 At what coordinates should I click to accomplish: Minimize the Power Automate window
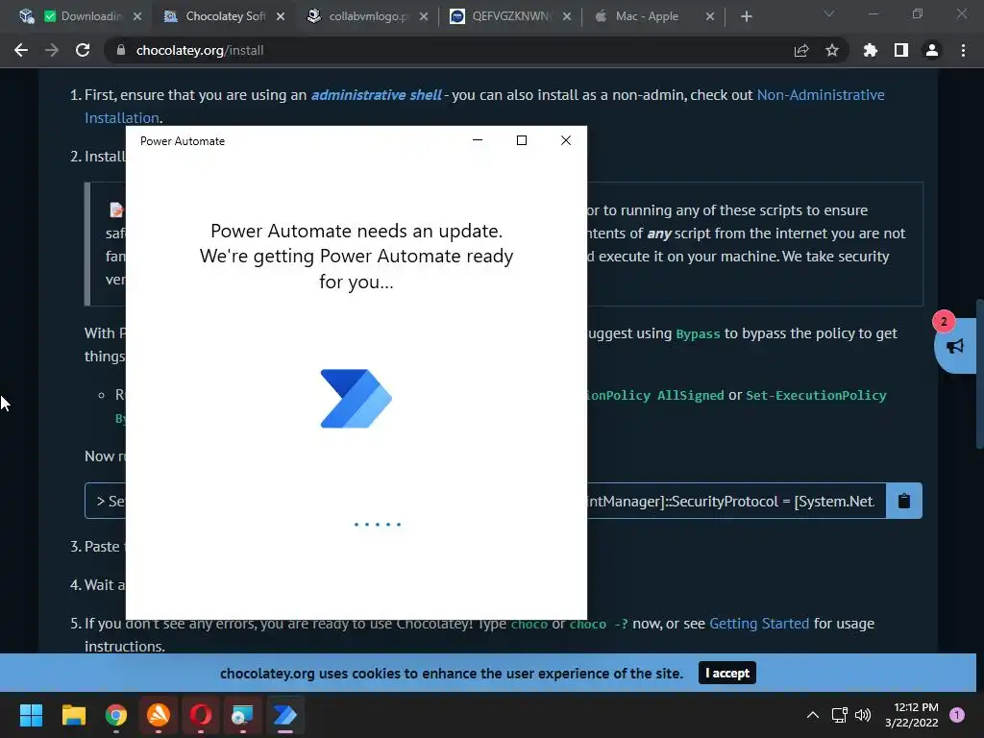pyautogui.click(x=478, y=140)
